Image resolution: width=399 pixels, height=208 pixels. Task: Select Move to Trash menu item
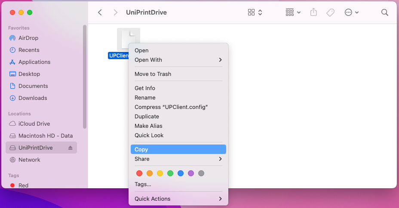click(x=178, y=74)
